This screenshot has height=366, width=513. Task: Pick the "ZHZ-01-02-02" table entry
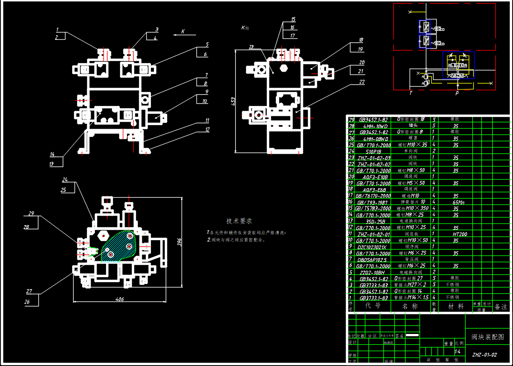click(373, 164)
